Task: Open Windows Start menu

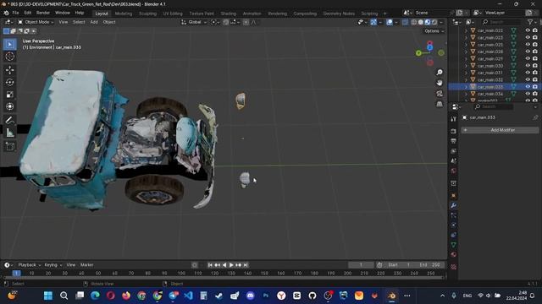Action: tap(48, 296)
